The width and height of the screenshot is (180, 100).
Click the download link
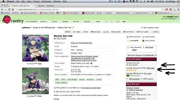pos(149,47)
